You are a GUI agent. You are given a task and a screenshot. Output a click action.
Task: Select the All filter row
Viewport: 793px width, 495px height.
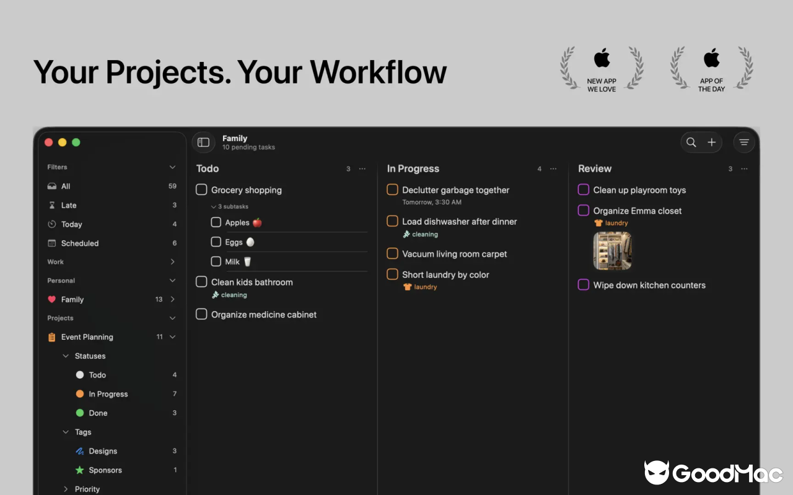[112, 186]
